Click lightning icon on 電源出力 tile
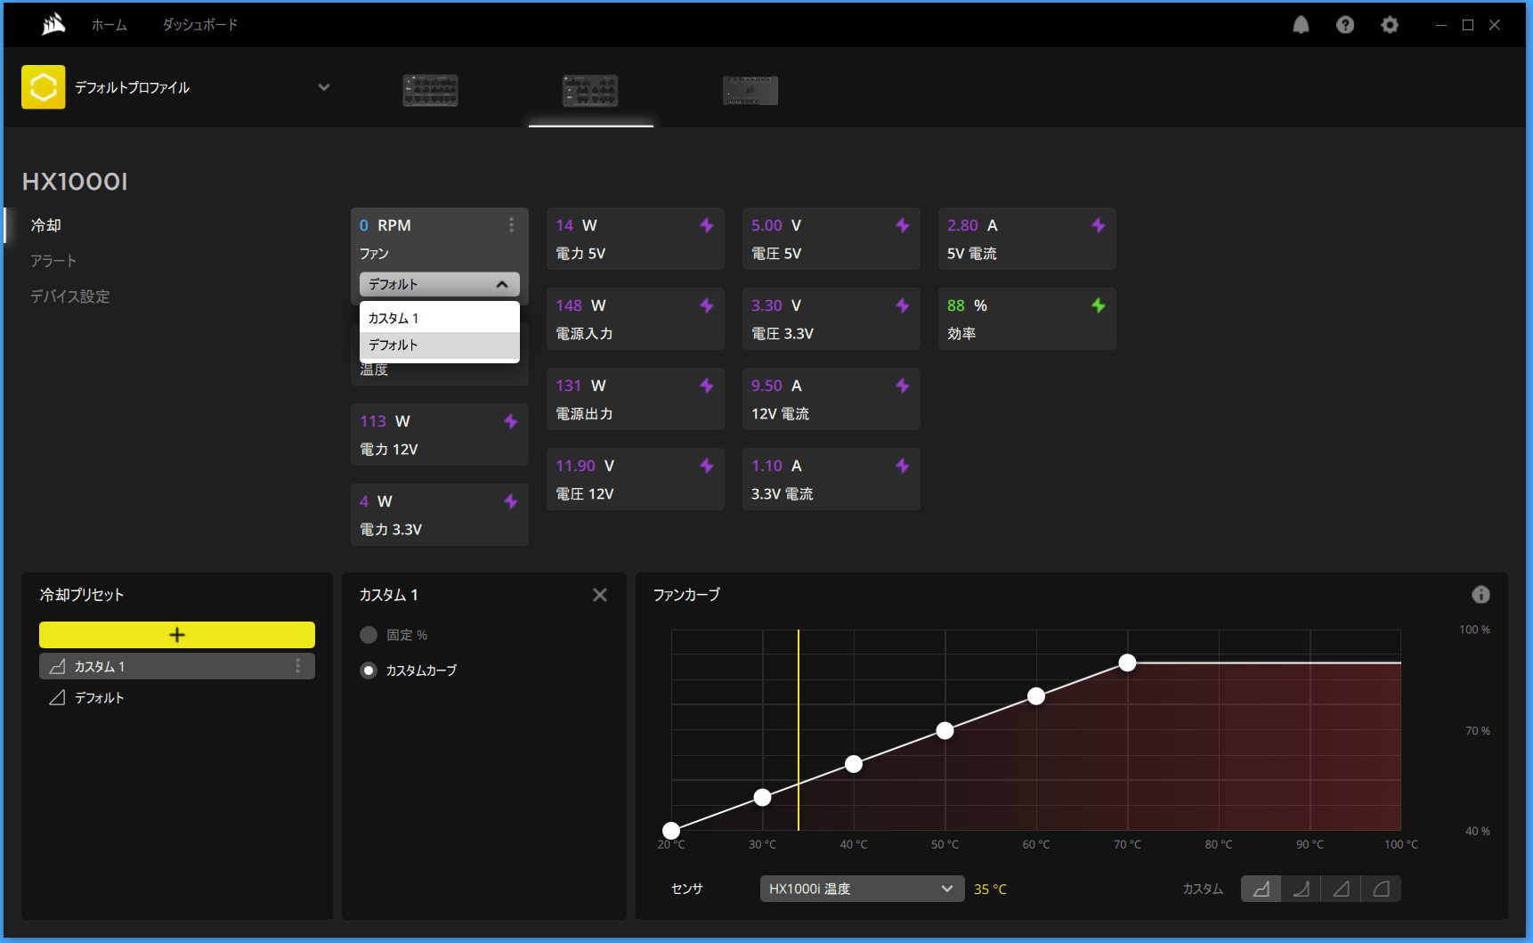Viewport: 1533px width, 943px height. 707,386
